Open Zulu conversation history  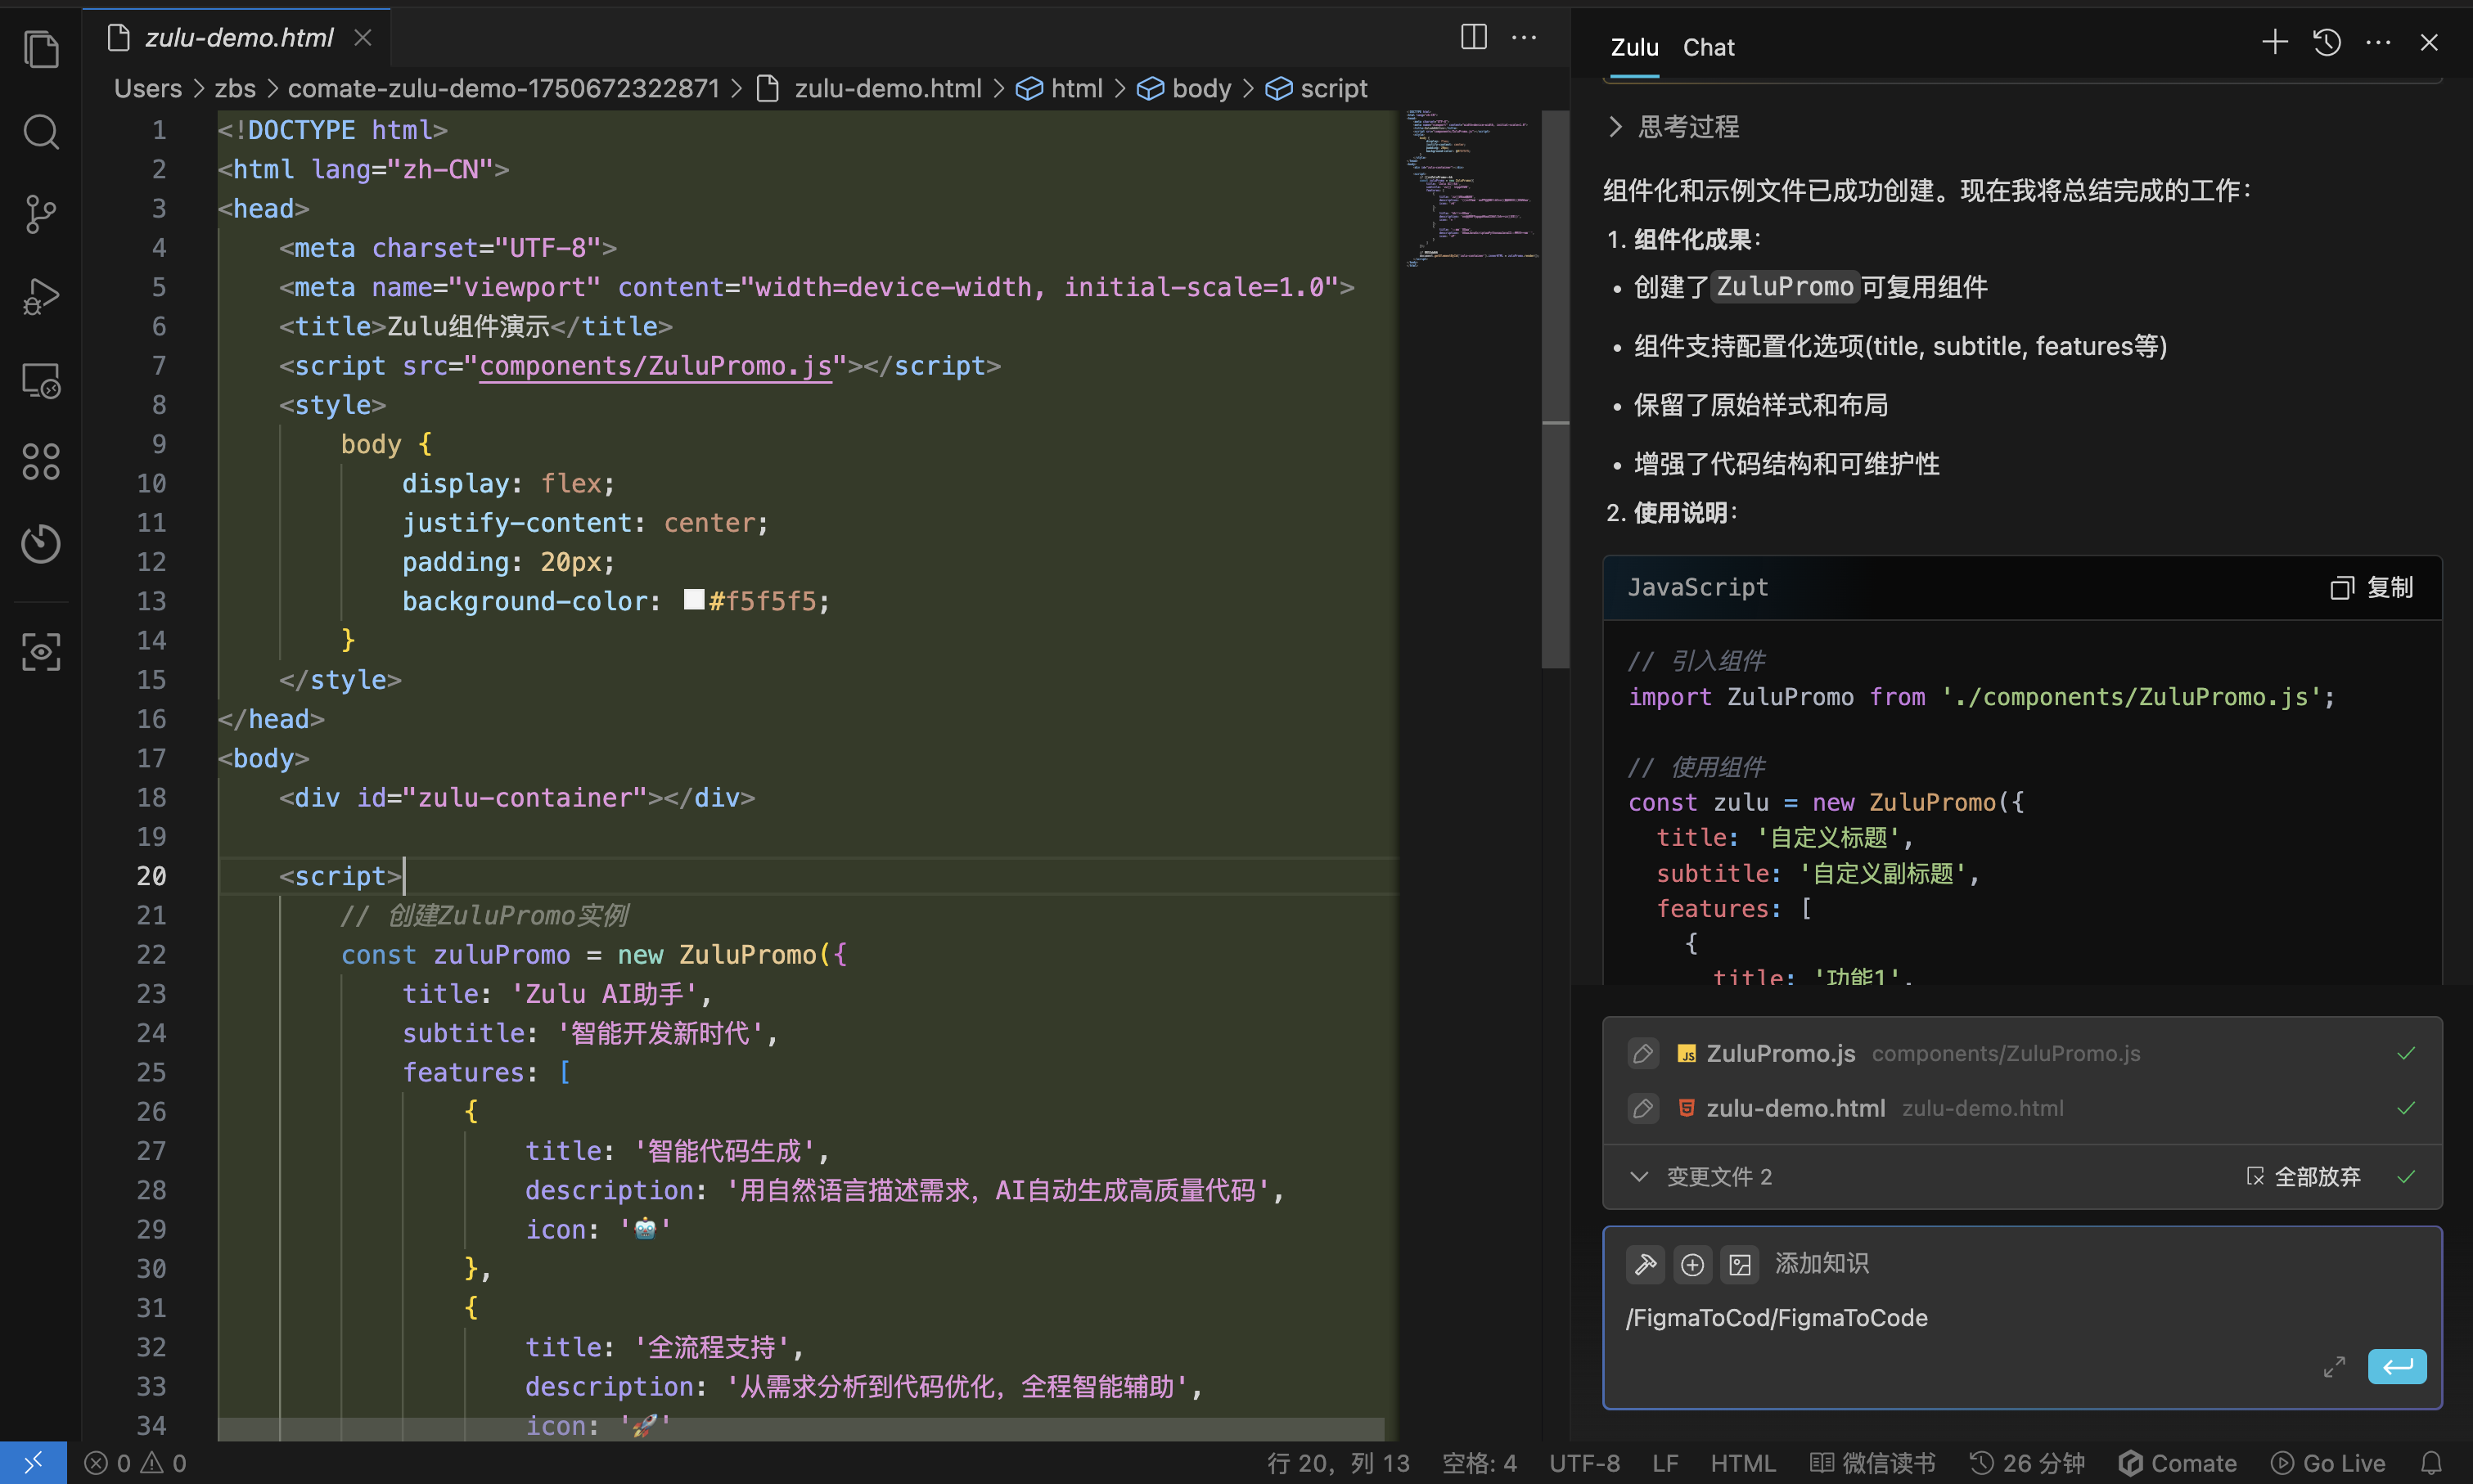click(x=2327, y=42)
